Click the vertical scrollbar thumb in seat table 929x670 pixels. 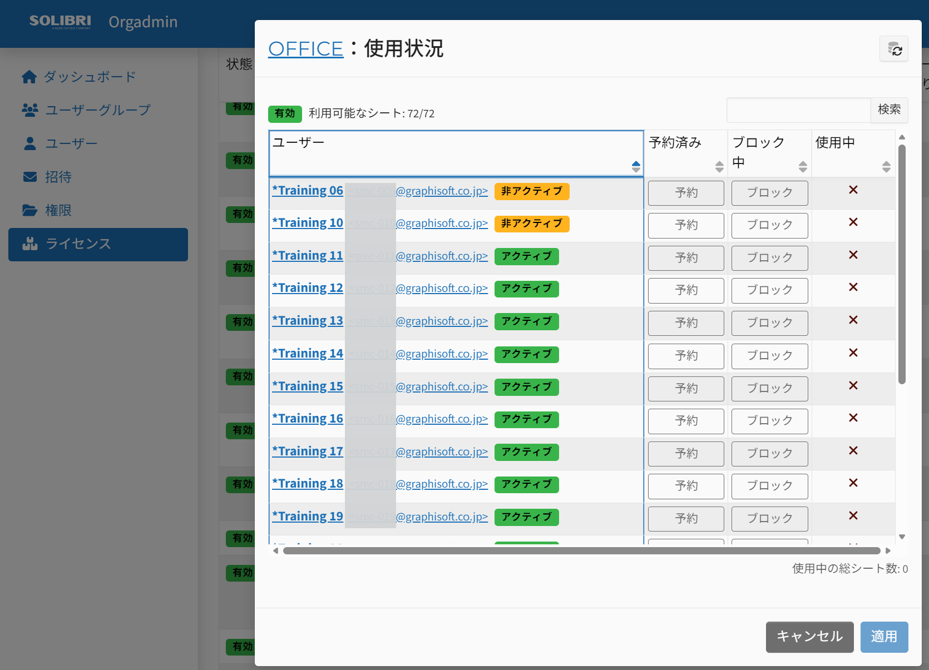tap(902, 265)
